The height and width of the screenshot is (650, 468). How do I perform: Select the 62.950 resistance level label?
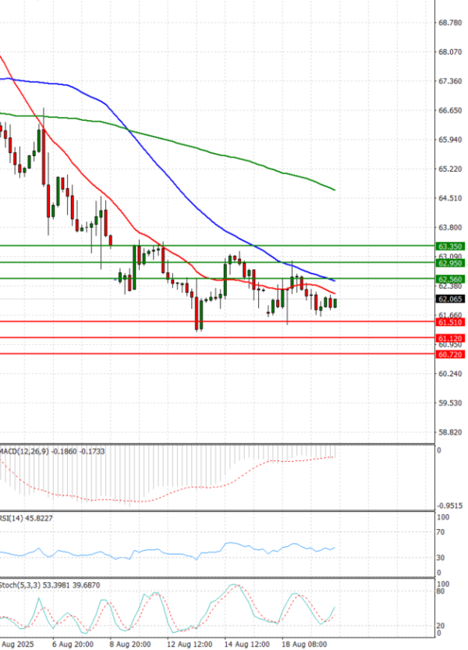click(x=450, y=263)
